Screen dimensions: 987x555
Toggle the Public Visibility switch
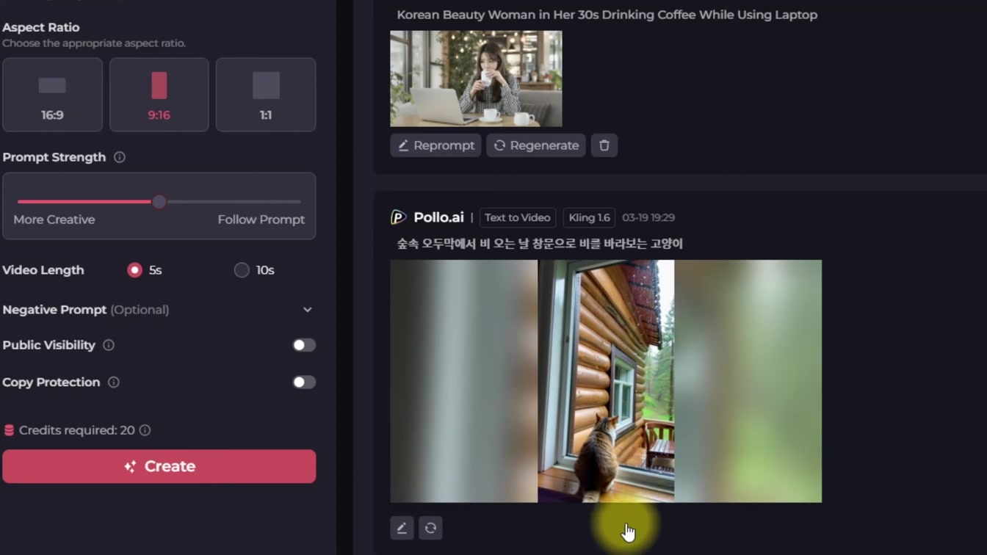tap(304, 345)
